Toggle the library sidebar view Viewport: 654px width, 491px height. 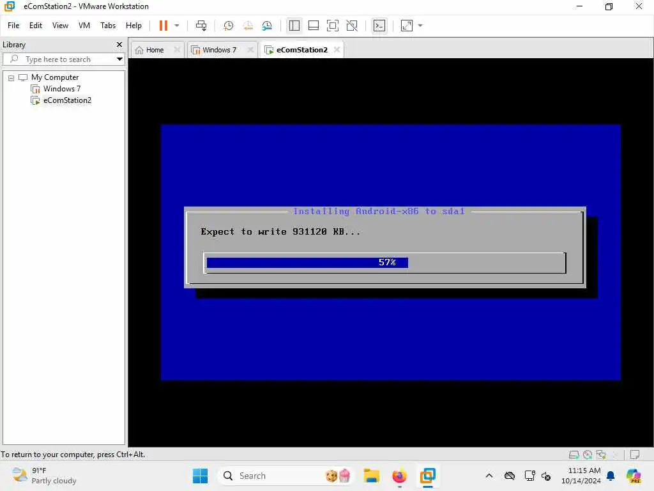294,26
